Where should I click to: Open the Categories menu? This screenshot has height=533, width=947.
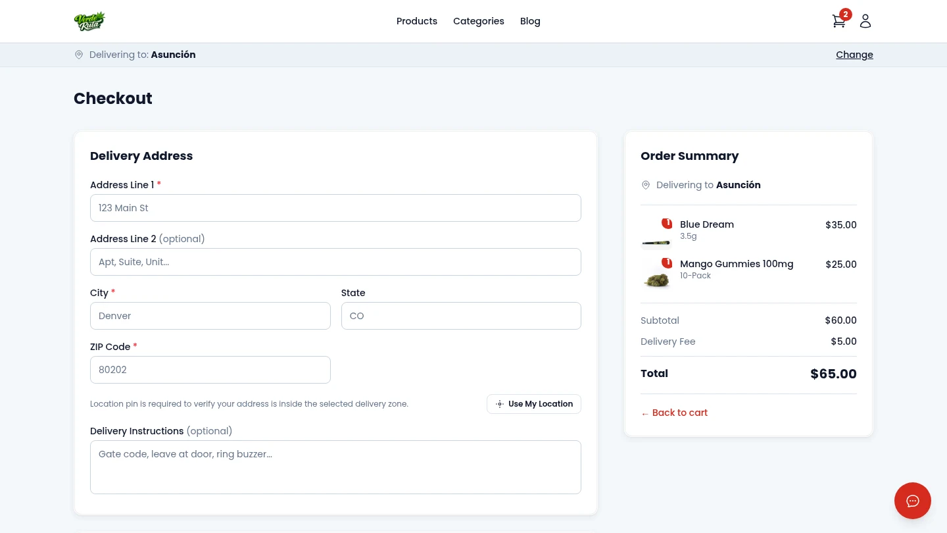click(479, 21)
